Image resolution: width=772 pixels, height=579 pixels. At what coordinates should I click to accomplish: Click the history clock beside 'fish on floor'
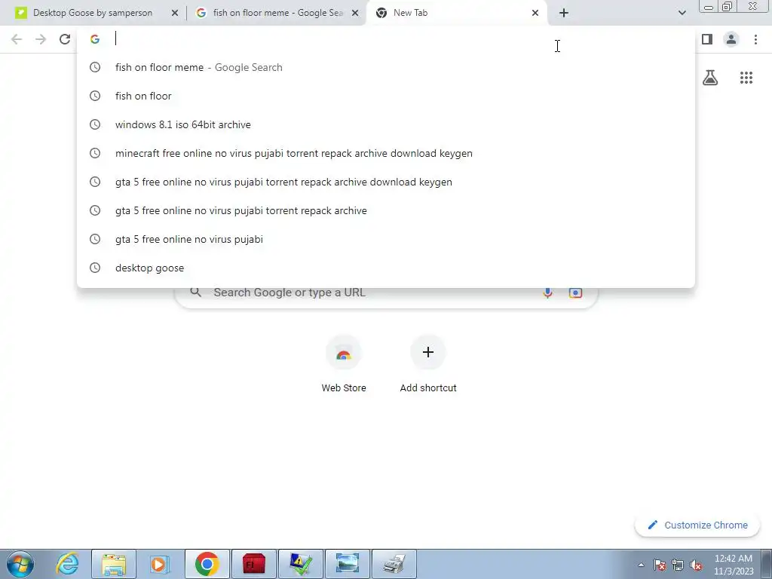[x=95, y=96]
